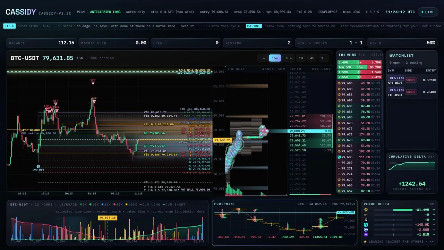
Task: Click the 79,795.81 depth row
Action: pos(310,116)
